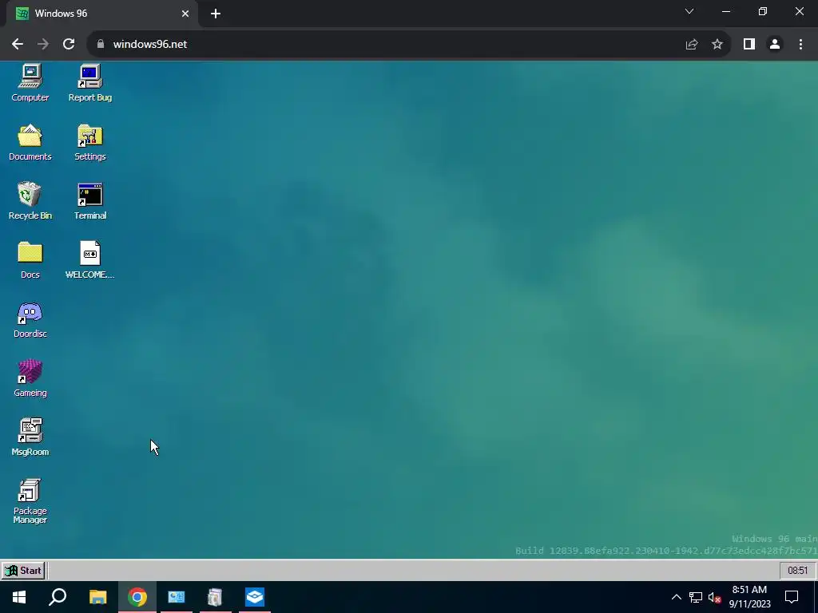Open the Gameing shortcut
The width and height of the screenshot is (818, 613).
point(30,378)
